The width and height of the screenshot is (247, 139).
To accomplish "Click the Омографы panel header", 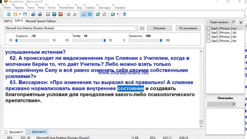I will 225,98.
